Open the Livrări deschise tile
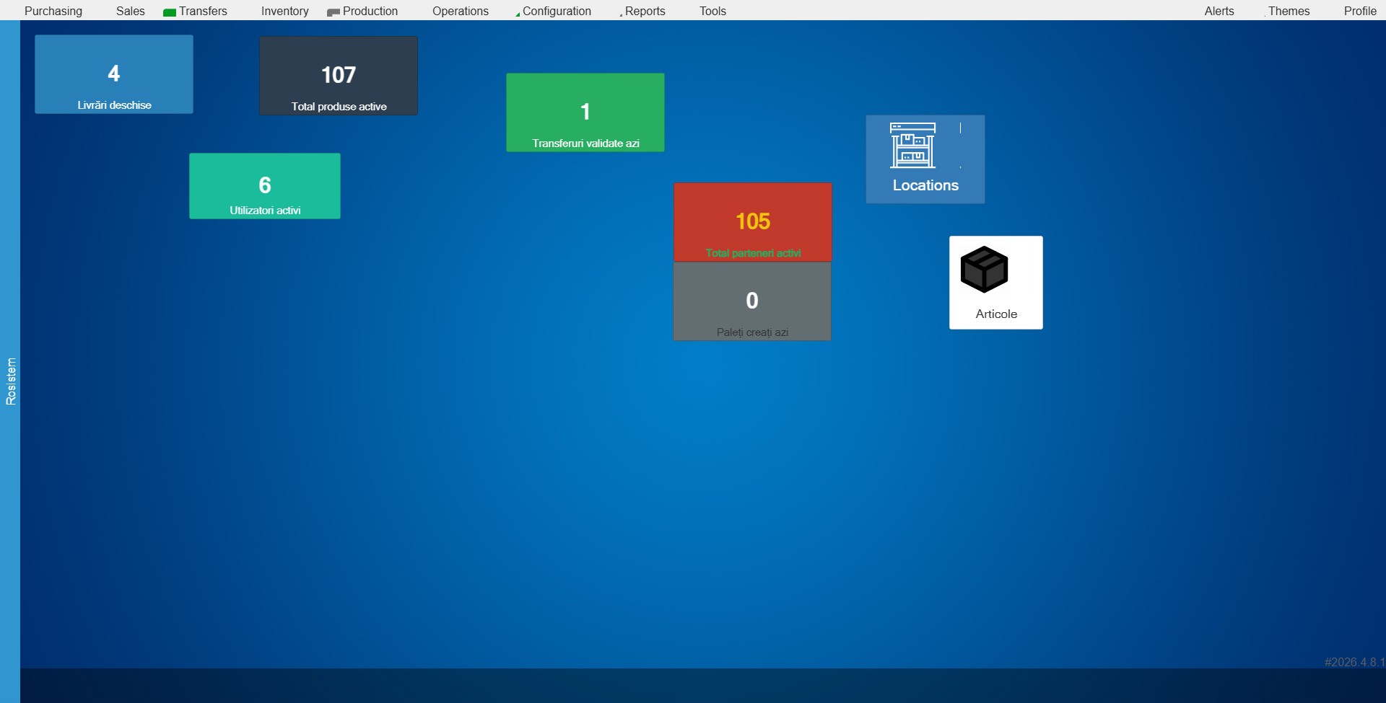The image size is (1386, 703). click(114, 74)
